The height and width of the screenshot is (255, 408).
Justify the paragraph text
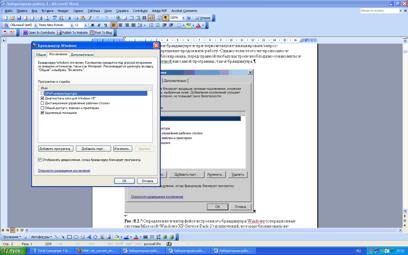pos(133,25)
